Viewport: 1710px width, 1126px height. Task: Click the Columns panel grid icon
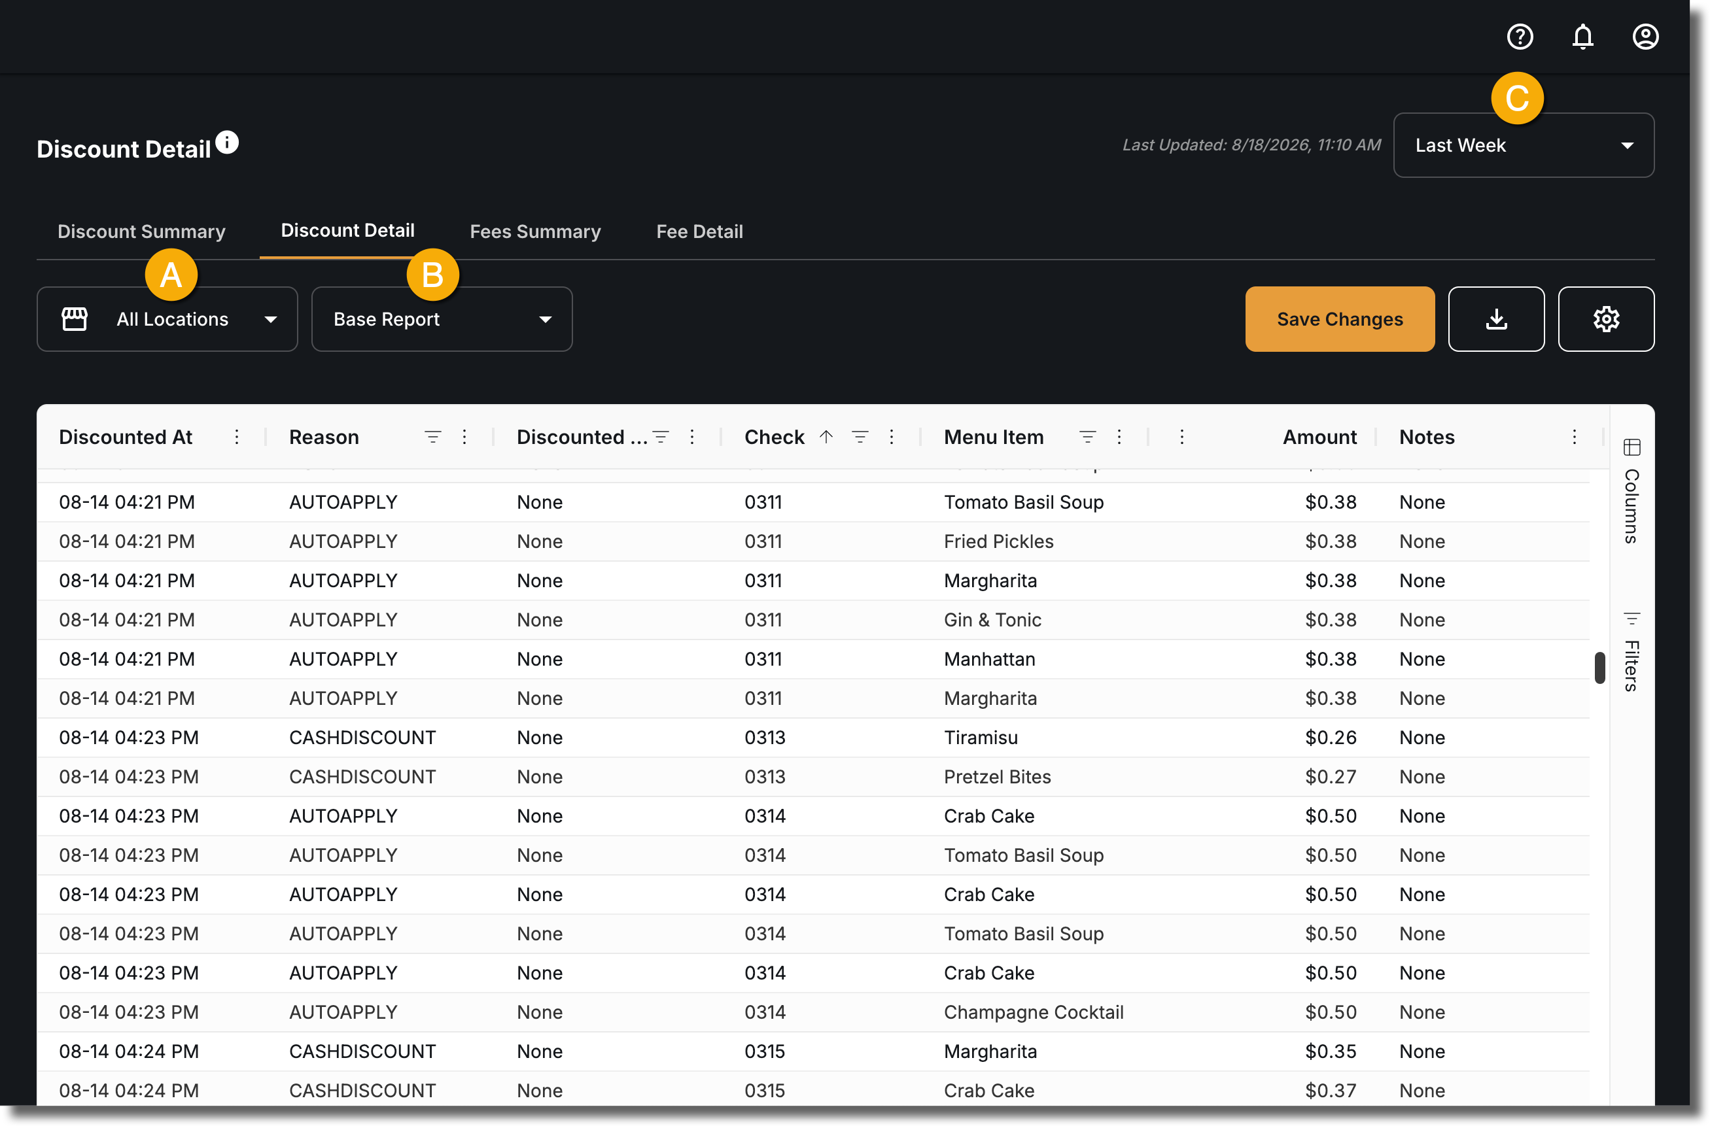1631,447
